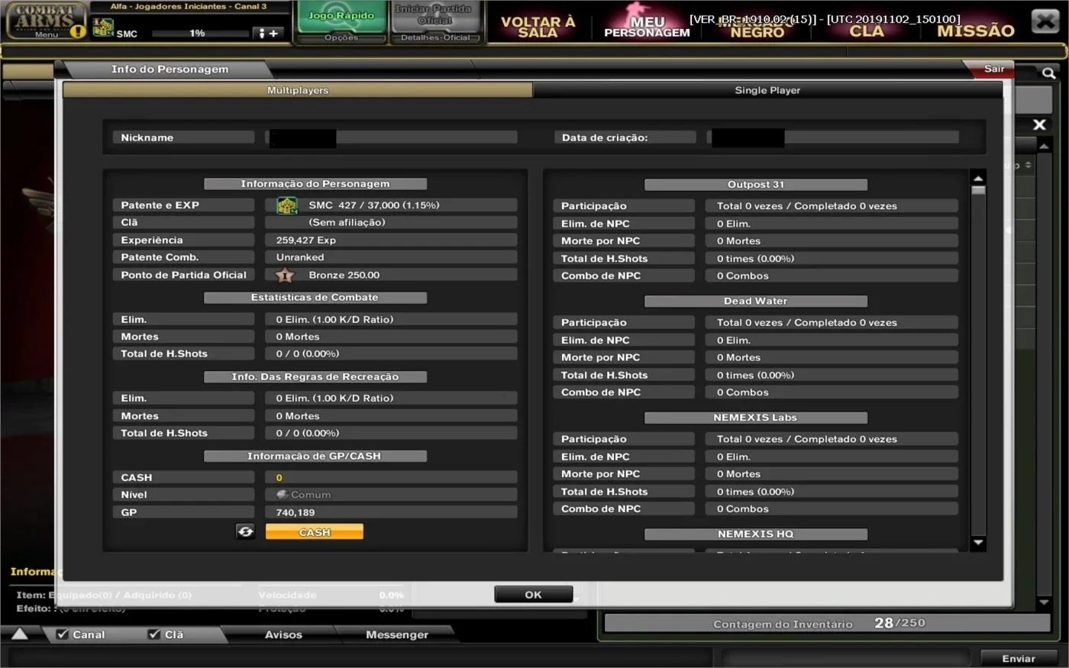
Task: Open the MERCADO NEGRO menu
Action: pyautogui.click(x=757, y=27)
